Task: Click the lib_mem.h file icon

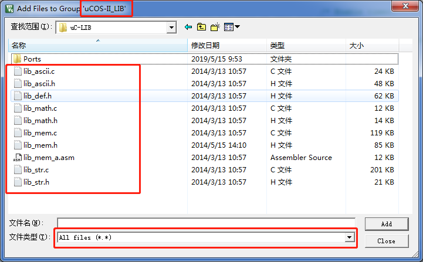Action: tap(18, 145)
